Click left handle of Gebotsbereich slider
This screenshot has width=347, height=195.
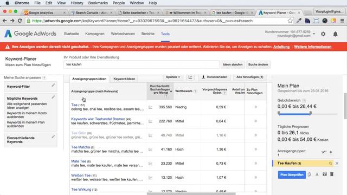(x=279, y=113)
